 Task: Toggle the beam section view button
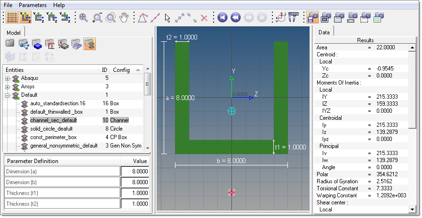pos(89,44)
